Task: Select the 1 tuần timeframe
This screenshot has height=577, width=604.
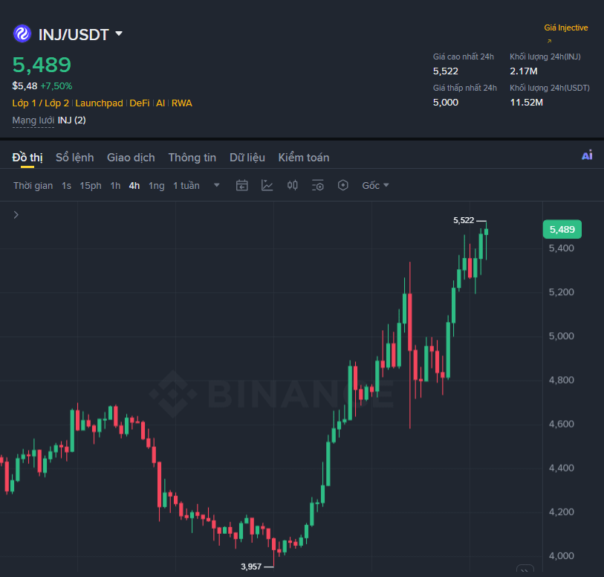Action: tap(186, 186)
